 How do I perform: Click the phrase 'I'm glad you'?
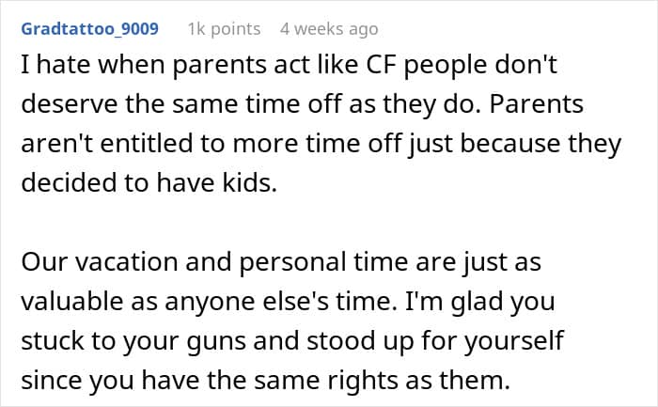[479, 302]
